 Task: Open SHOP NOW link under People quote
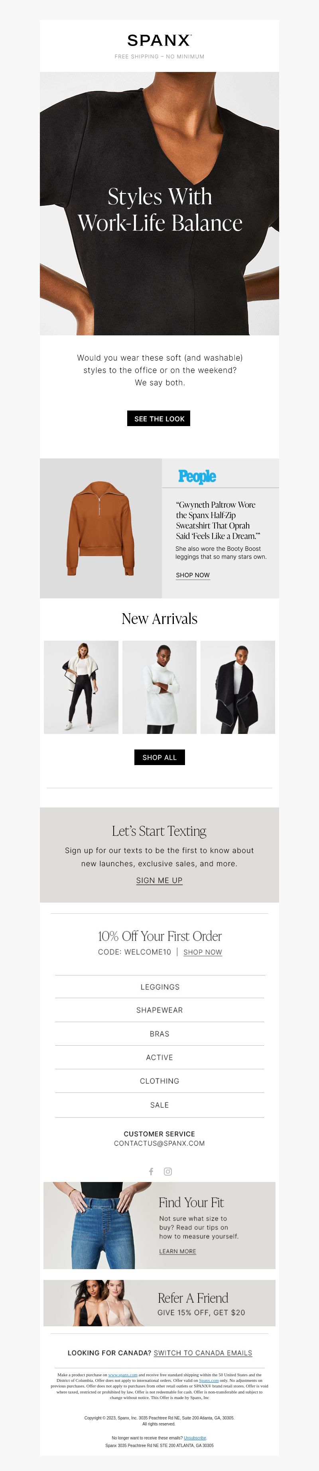pyautogui.click(x=193, y=575)
